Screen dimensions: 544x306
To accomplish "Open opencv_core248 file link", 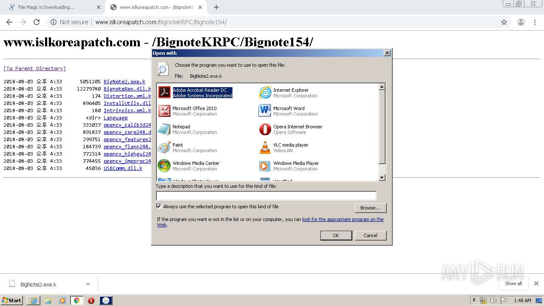I will pos(127,132).
